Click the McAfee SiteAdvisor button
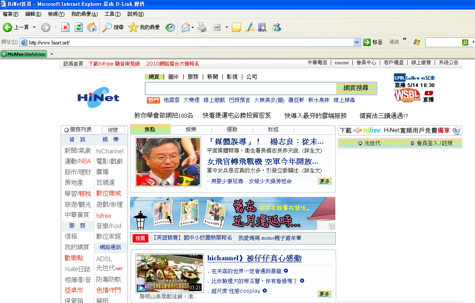 pyautogui.click(x=24, y=54)
